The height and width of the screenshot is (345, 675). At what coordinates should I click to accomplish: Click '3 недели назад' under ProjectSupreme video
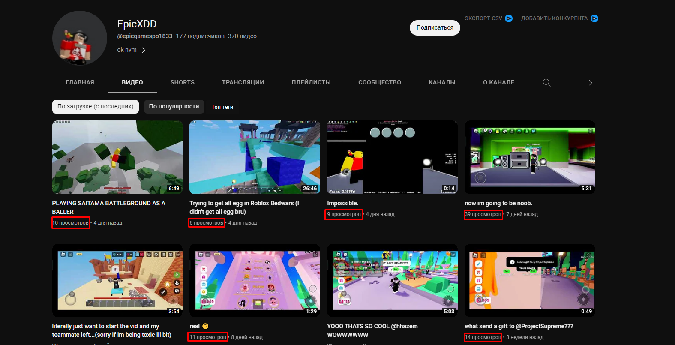point(525,337)
